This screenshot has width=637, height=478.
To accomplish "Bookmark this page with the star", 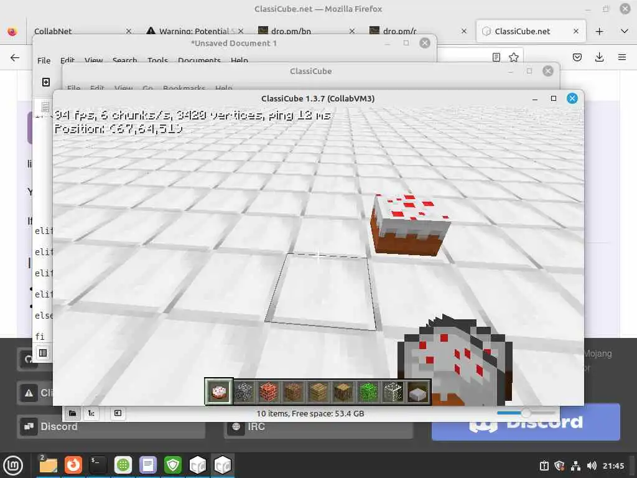I will [513, 57].
